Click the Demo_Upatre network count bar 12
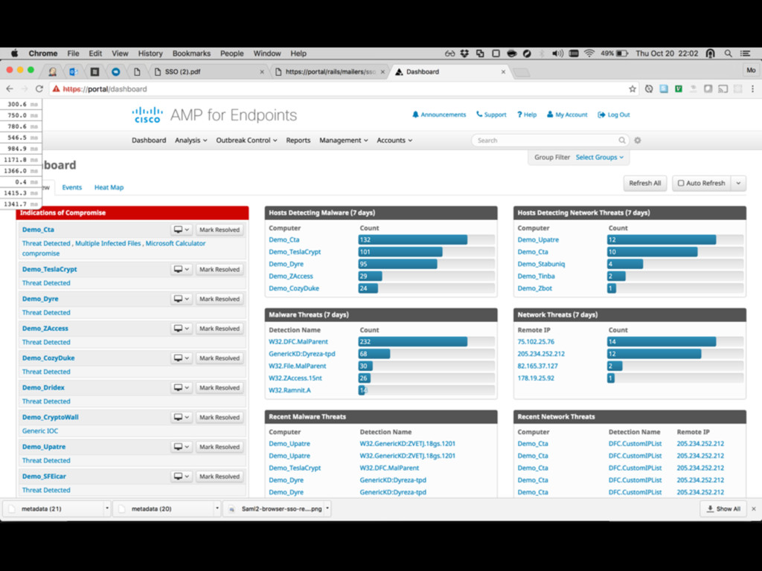The image size is (762, 571). 662,239
